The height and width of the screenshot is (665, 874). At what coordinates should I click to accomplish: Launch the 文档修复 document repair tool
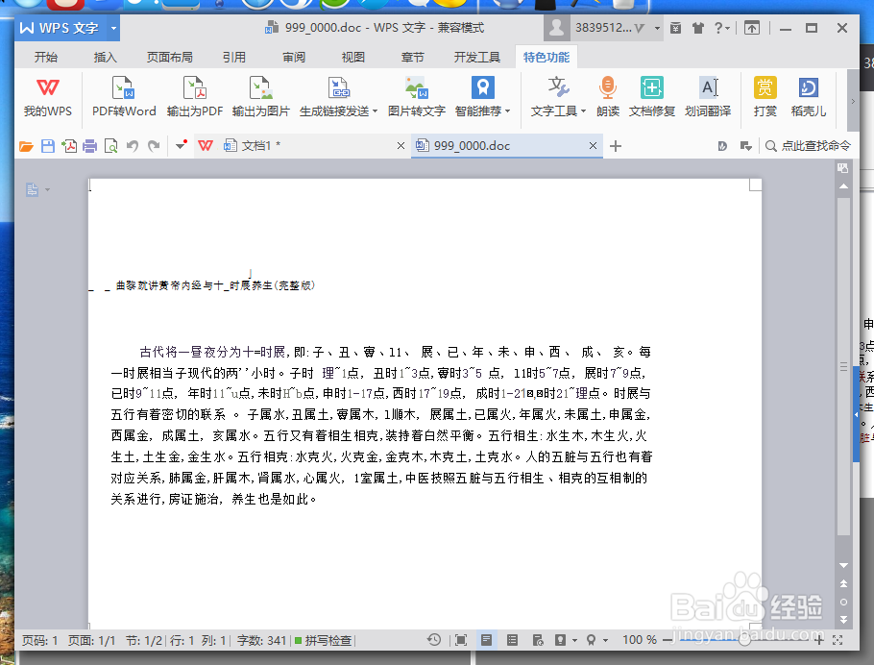[x=652, y=96]
